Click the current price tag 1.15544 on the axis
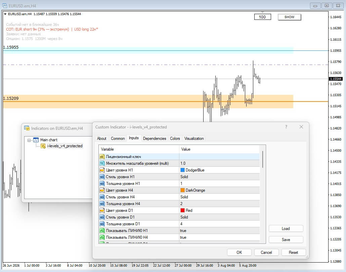Image resolution: width=346 pixels, height=272 pixels. pos(336,79)
